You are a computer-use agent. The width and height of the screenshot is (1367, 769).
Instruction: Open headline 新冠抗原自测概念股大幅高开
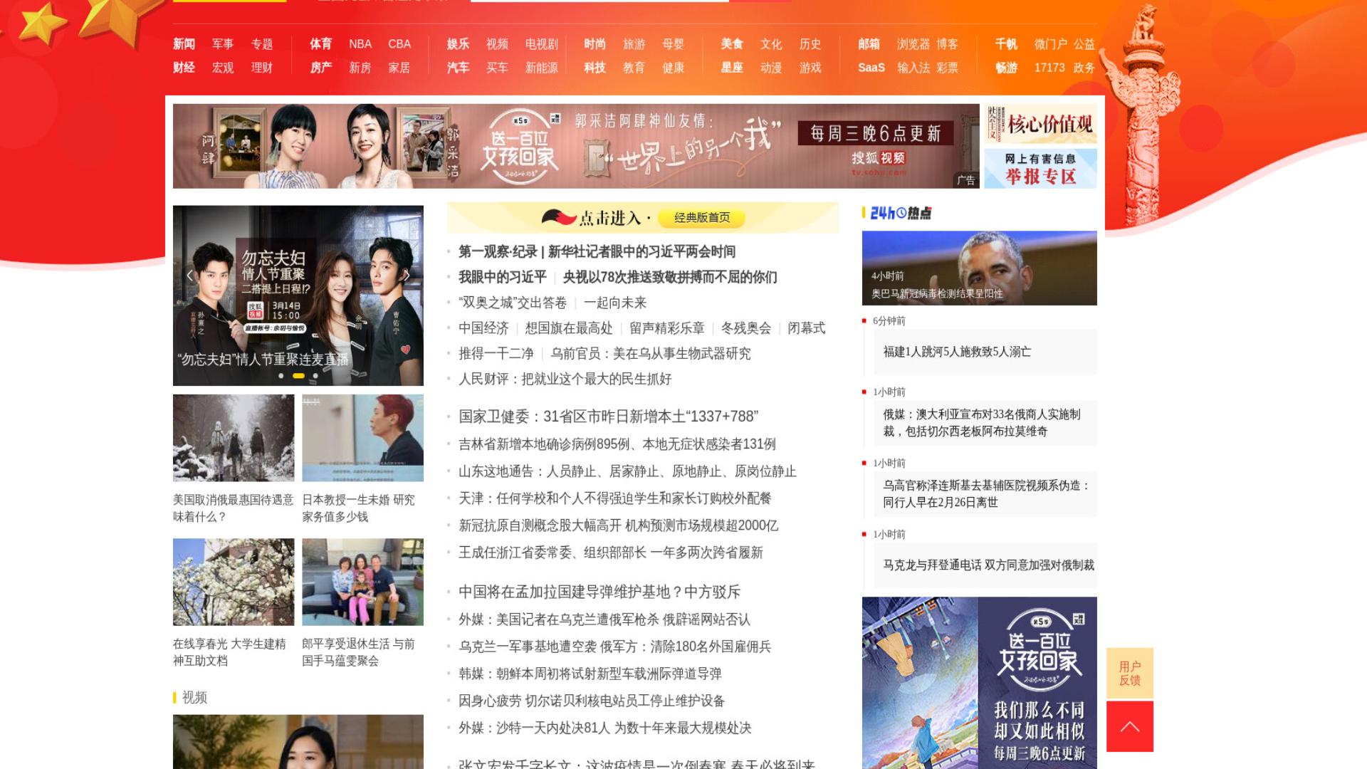618,525
